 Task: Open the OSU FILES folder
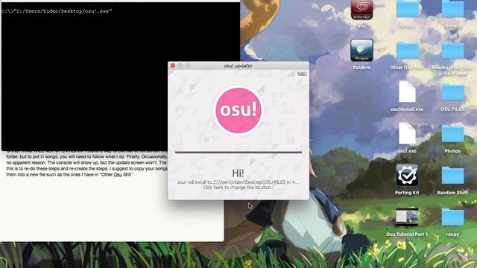pyautogui.click(x=452, y=92)
